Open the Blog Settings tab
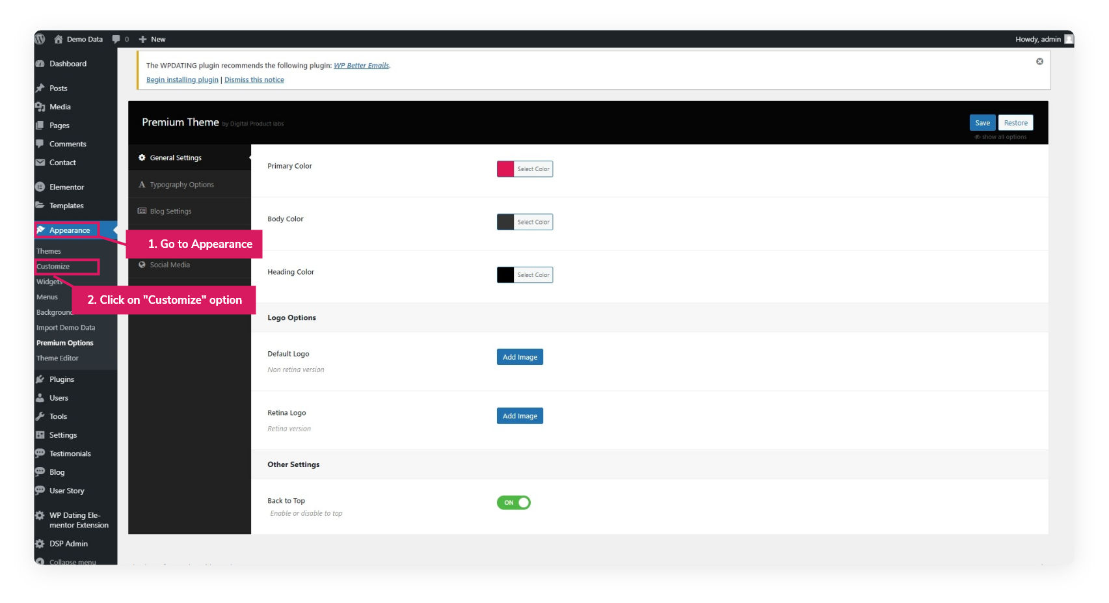 189,211
